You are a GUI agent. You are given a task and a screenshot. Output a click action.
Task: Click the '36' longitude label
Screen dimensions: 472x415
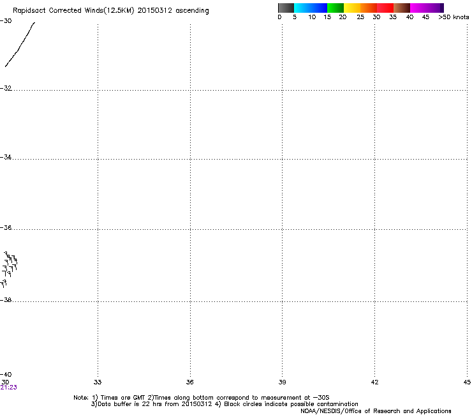coord(189,382)
